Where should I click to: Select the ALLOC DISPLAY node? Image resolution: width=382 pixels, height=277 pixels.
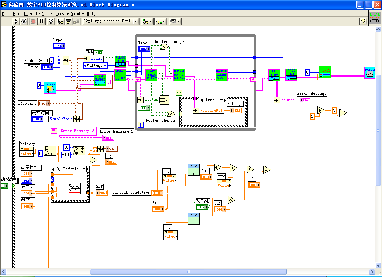pos(120,61)
